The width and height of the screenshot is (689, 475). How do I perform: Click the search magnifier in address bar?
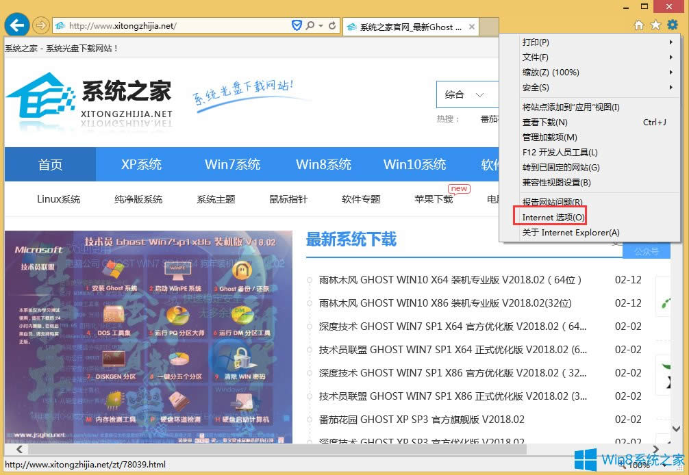pos(310,25)
